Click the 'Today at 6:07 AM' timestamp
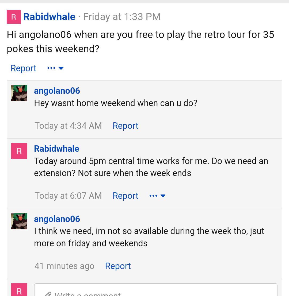 68,196
